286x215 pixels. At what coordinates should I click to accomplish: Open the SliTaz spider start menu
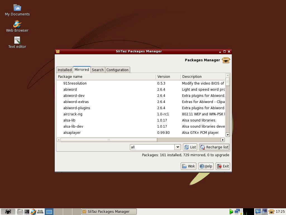click(8, 212)
